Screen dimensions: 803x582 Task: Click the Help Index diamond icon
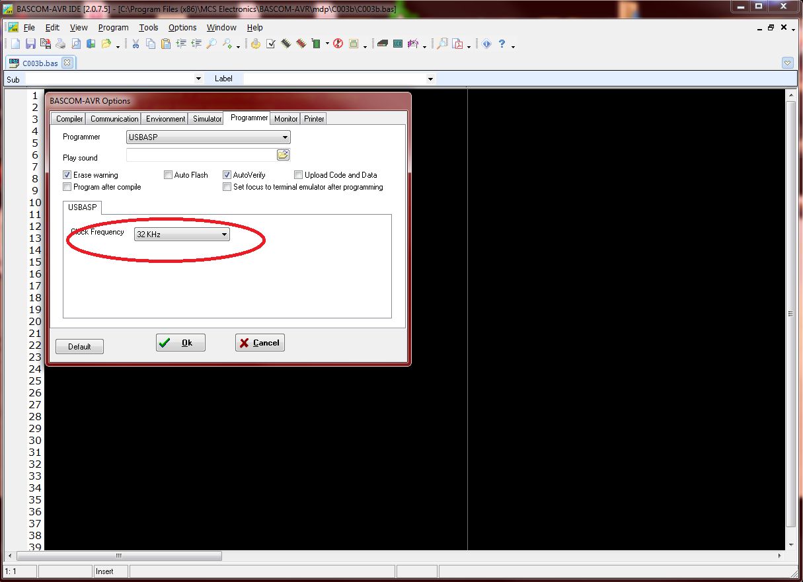click(x=486, y=44)
